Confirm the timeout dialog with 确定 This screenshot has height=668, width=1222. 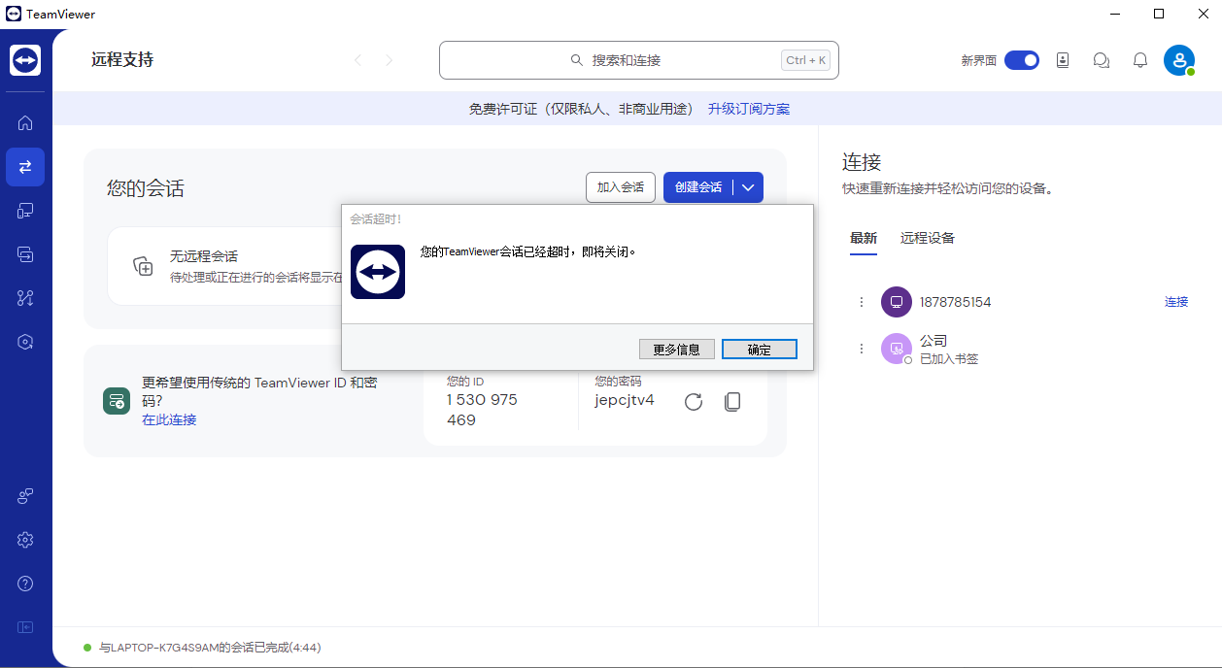point(760,350)
